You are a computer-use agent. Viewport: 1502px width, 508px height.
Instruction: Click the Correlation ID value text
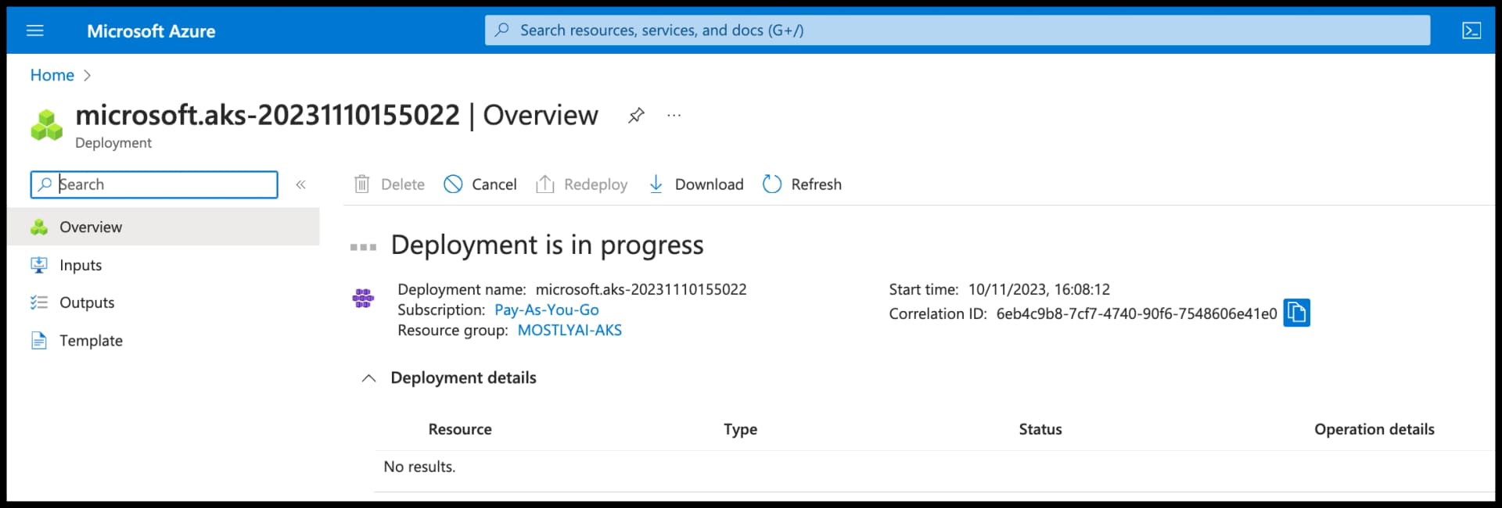pos(1136,313)
